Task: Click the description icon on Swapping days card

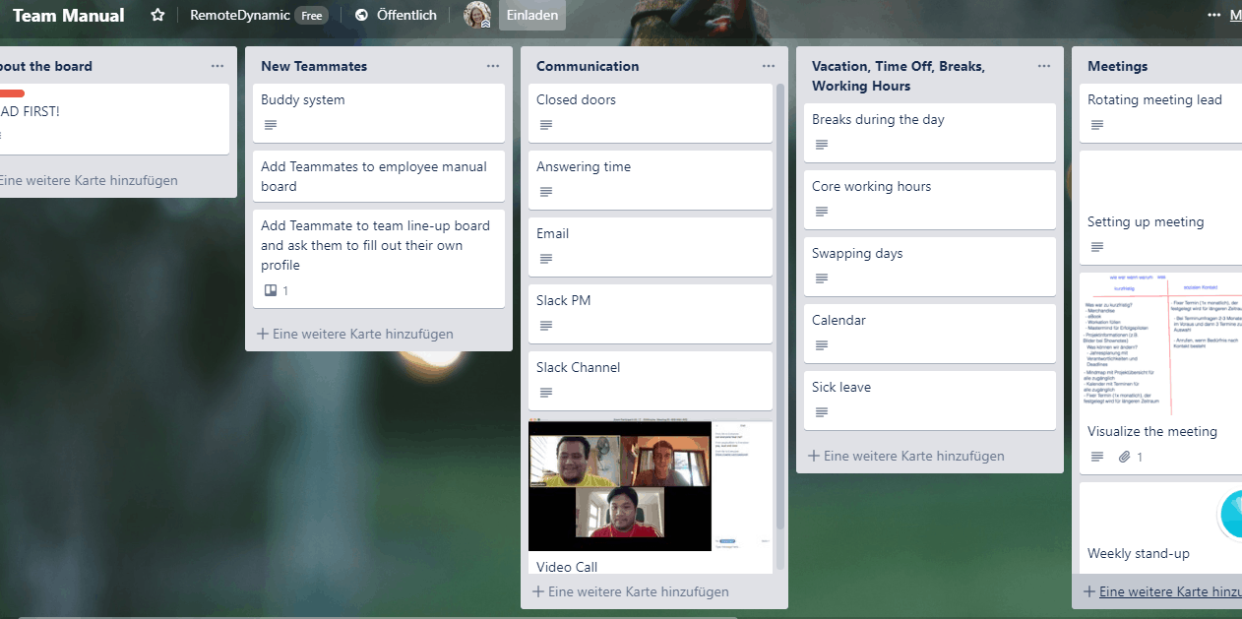Action: pyautogui.click(x=821, y=279)
